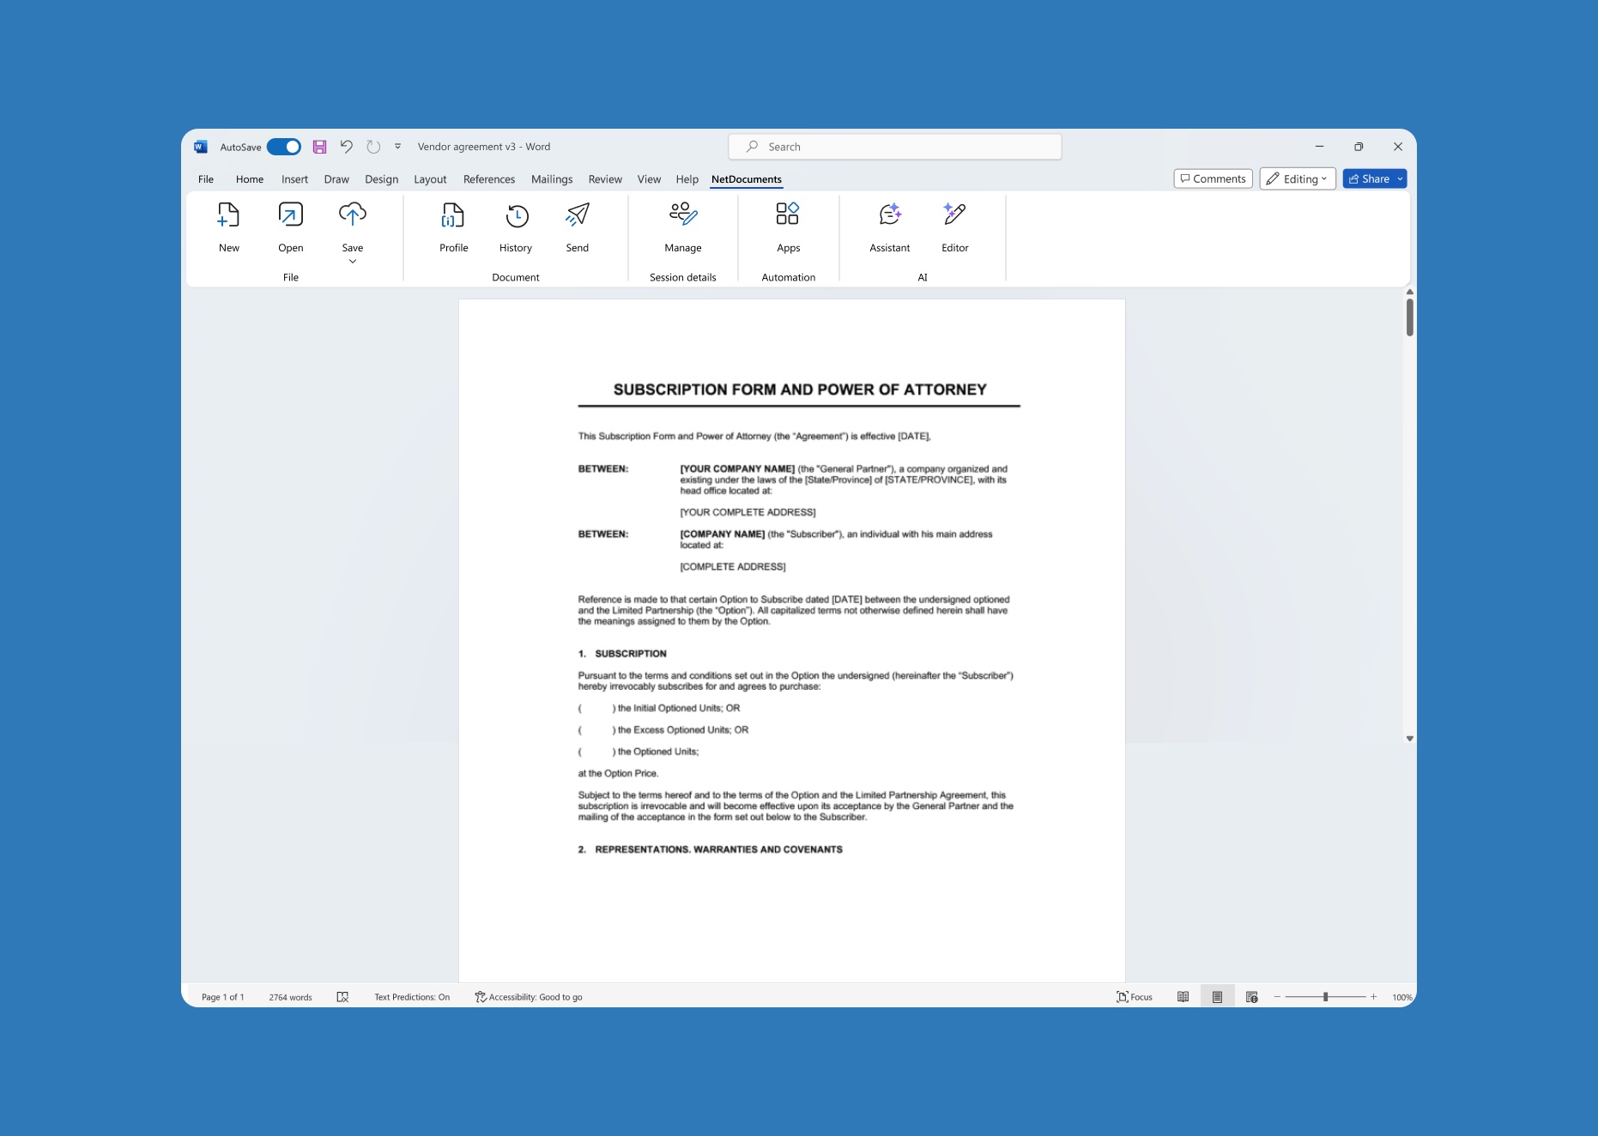Open the Profile document icon
Image resolution: width=1598 pixels, height=1136 pixels.
point(453,215)
